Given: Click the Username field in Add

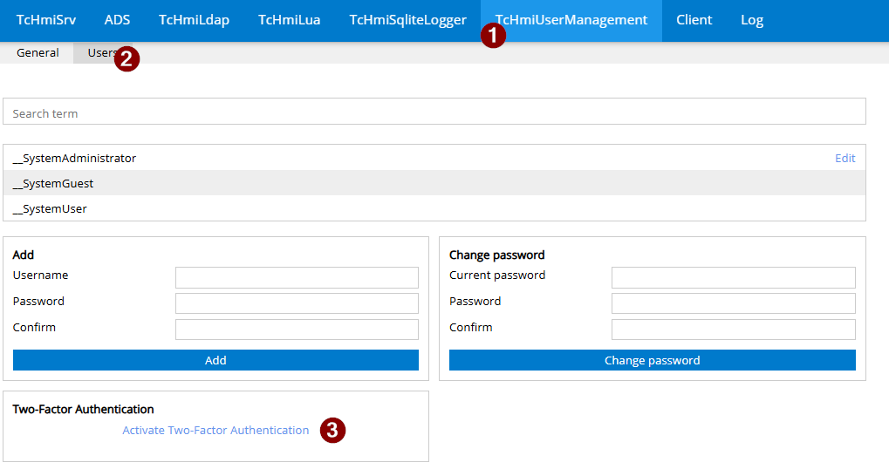Looking at the screenshot, I should click(297, 277).
